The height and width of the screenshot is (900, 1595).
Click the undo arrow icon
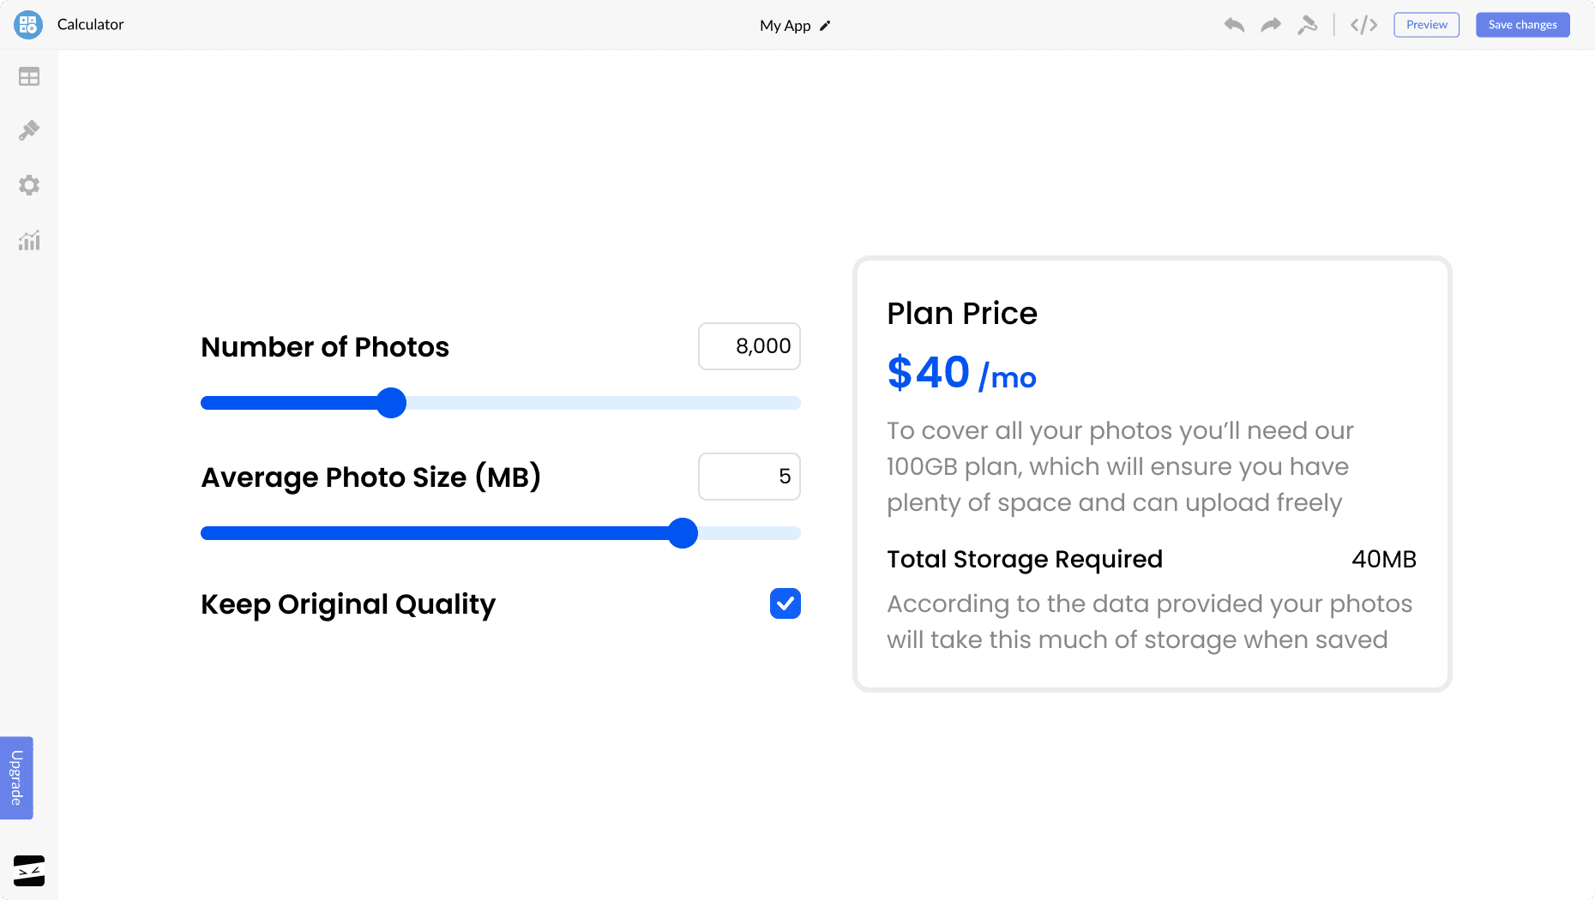(1234, 25)
